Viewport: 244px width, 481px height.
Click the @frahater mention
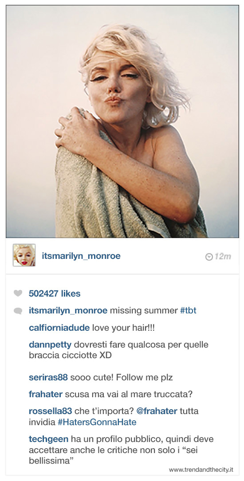tap(157, 411)
